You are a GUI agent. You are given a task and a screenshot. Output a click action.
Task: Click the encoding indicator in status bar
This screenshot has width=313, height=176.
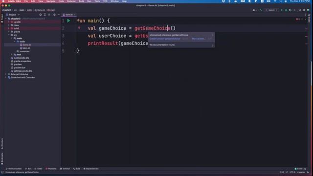pos(292,172)
